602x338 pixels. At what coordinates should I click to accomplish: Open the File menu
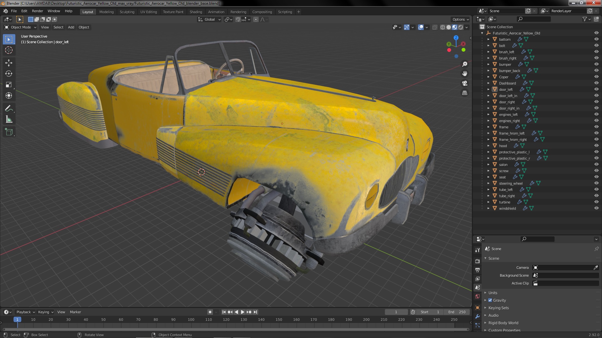pos(14,11)
